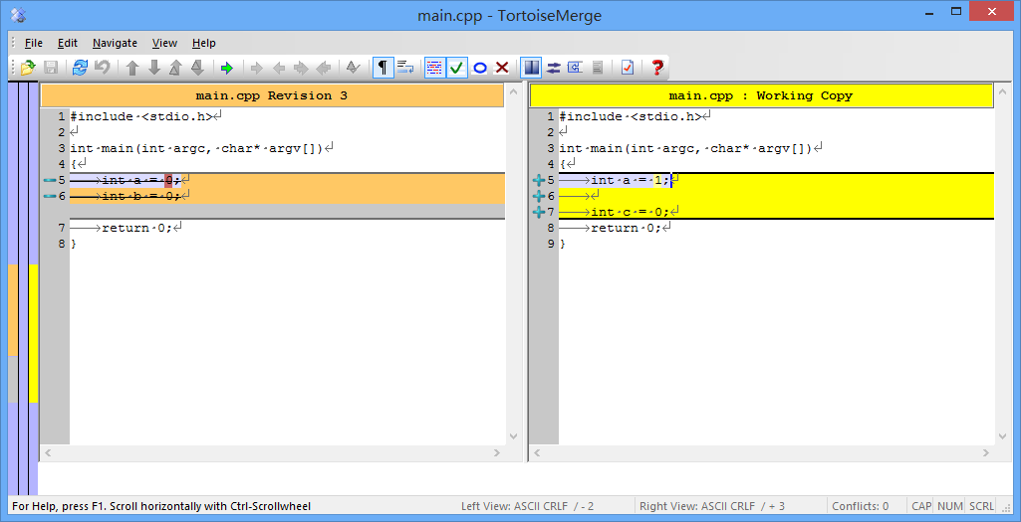The height and width of the screenshot is (522, 1021).
Task: Click the 'main.cpp : Working Copy' pane header
Action: [x=761, y=95]
